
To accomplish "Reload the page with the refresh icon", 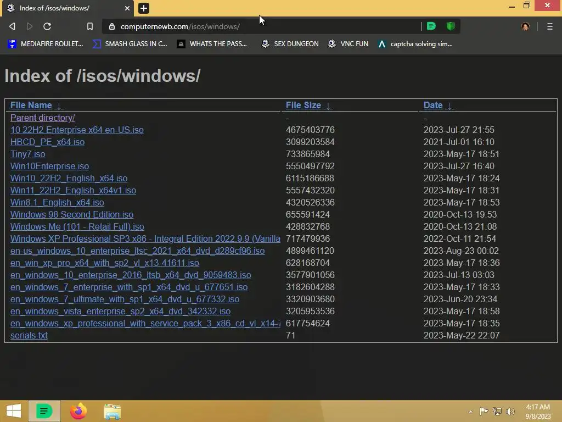I will point(47,26).
